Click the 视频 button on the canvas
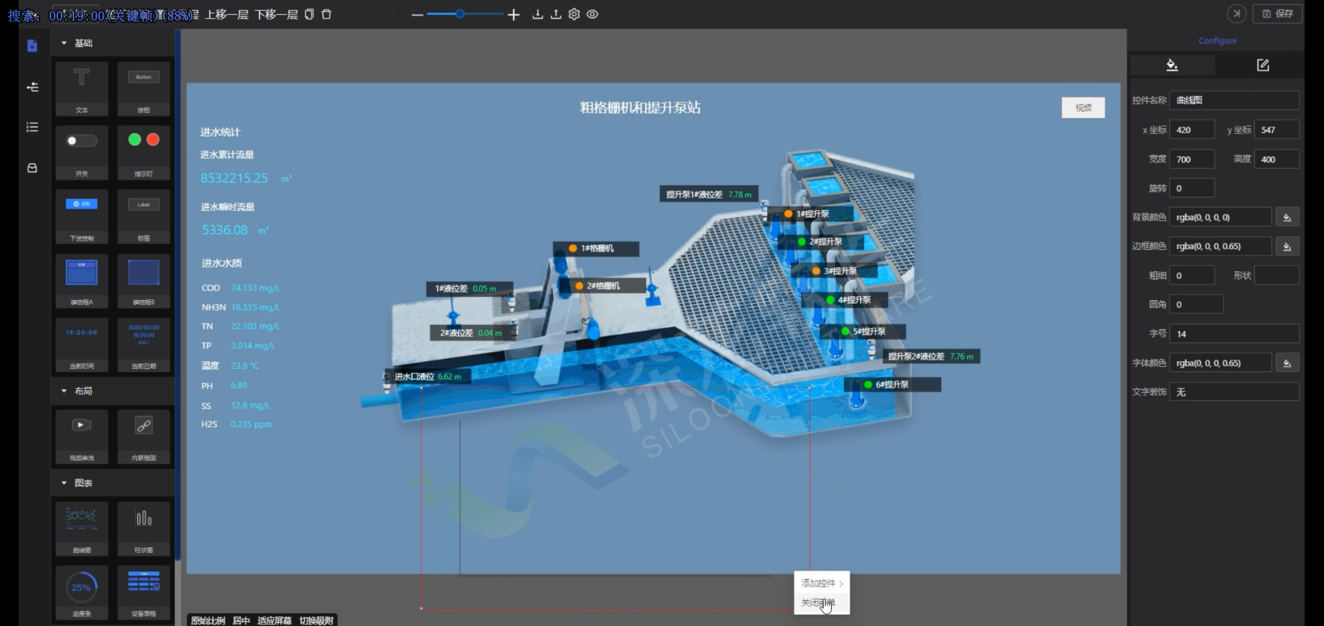The height and width of the screenshot is (626, 1324). pyautogui.click(x=1083, y=107)
